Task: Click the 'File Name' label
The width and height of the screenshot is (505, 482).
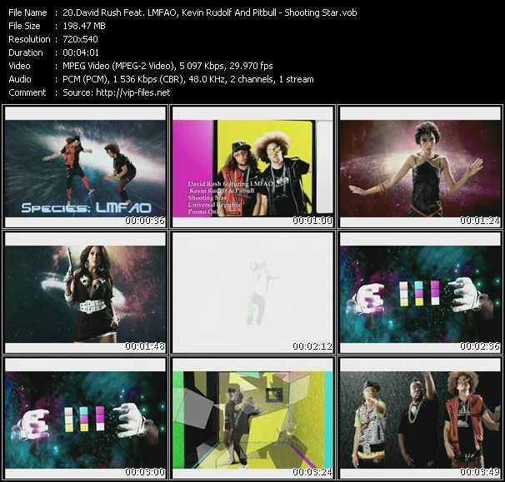Action: point(27,12)
